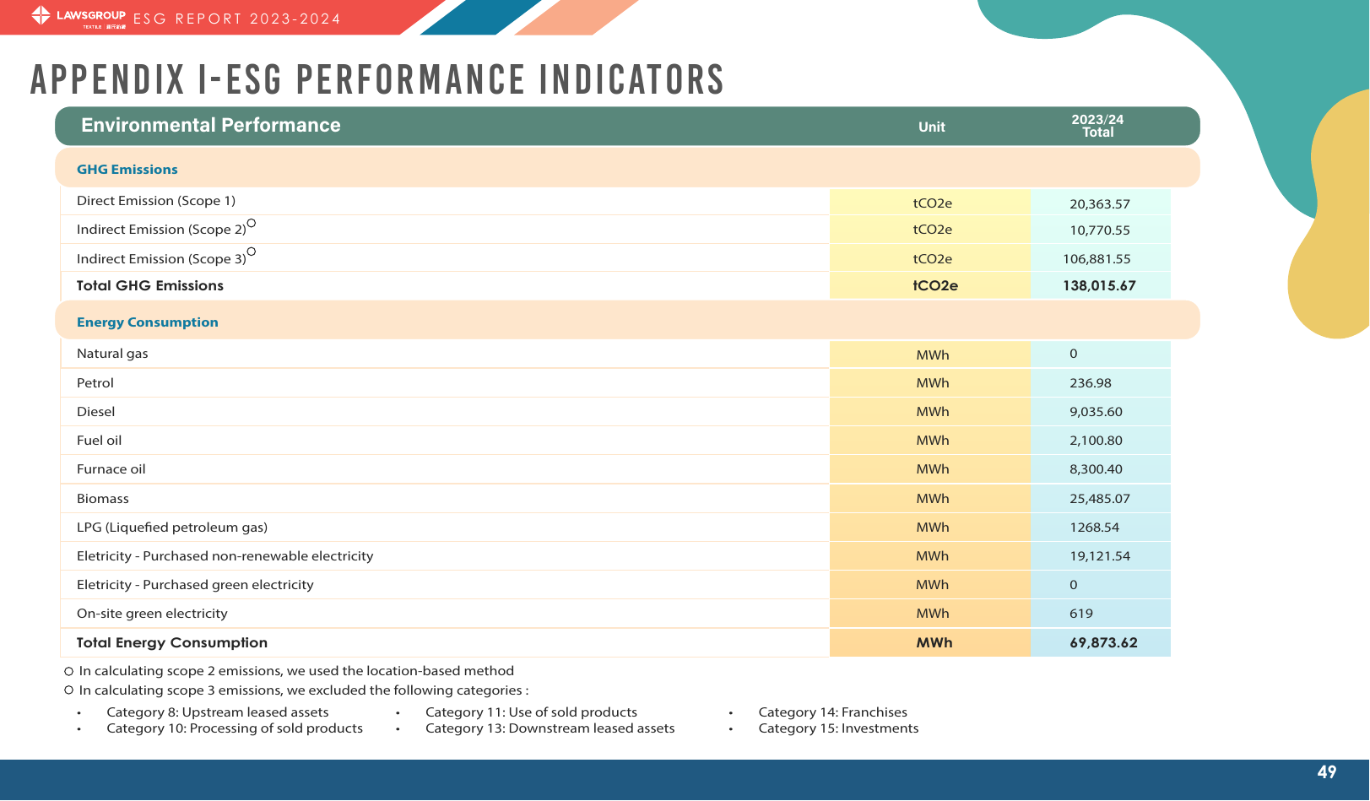Screen dimensions: 1370x801
Task: Click the bold tCO2e unit in total row
Action: [935, 285]
